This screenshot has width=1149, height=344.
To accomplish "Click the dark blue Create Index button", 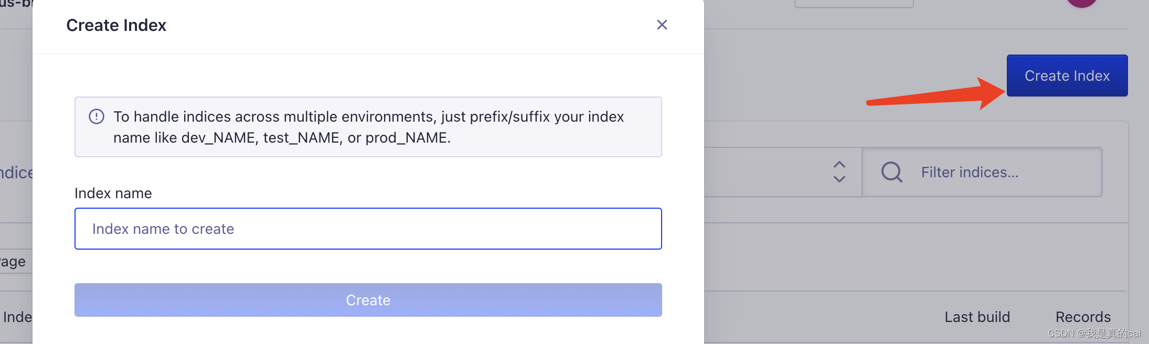I will coord(1067,76).
